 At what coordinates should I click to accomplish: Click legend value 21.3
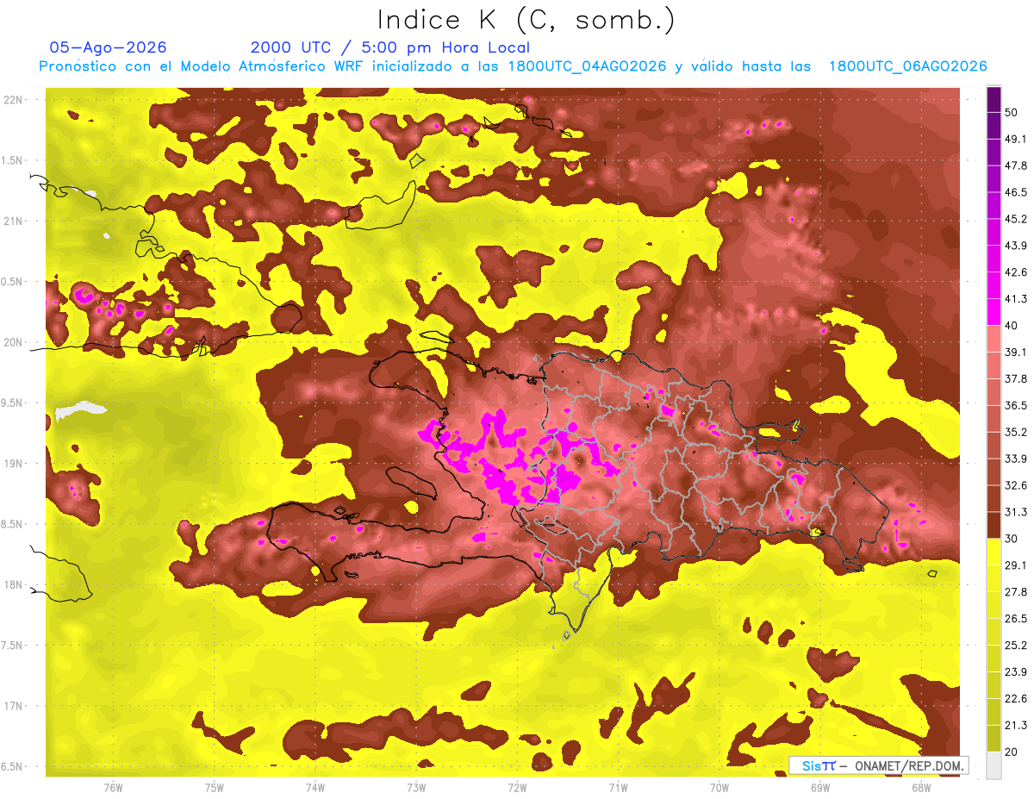coord(1016,726)
